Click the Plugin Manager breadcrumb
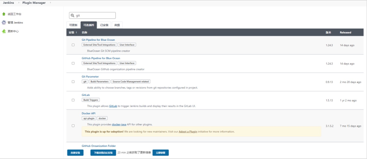 click(x=34, y=3)
